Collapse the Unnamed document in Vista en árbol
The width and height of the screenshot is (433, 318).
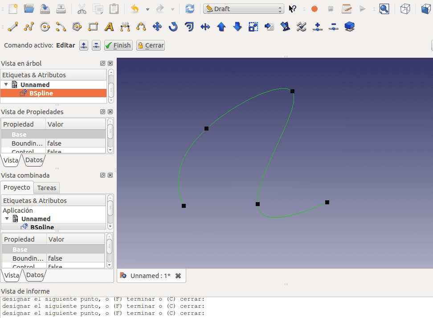(x=6, y=84)
